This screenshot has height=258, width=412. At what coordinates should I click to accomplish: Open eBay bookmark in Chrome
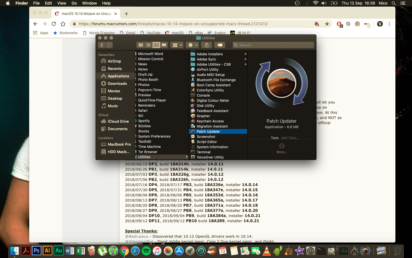pos(196,33)
